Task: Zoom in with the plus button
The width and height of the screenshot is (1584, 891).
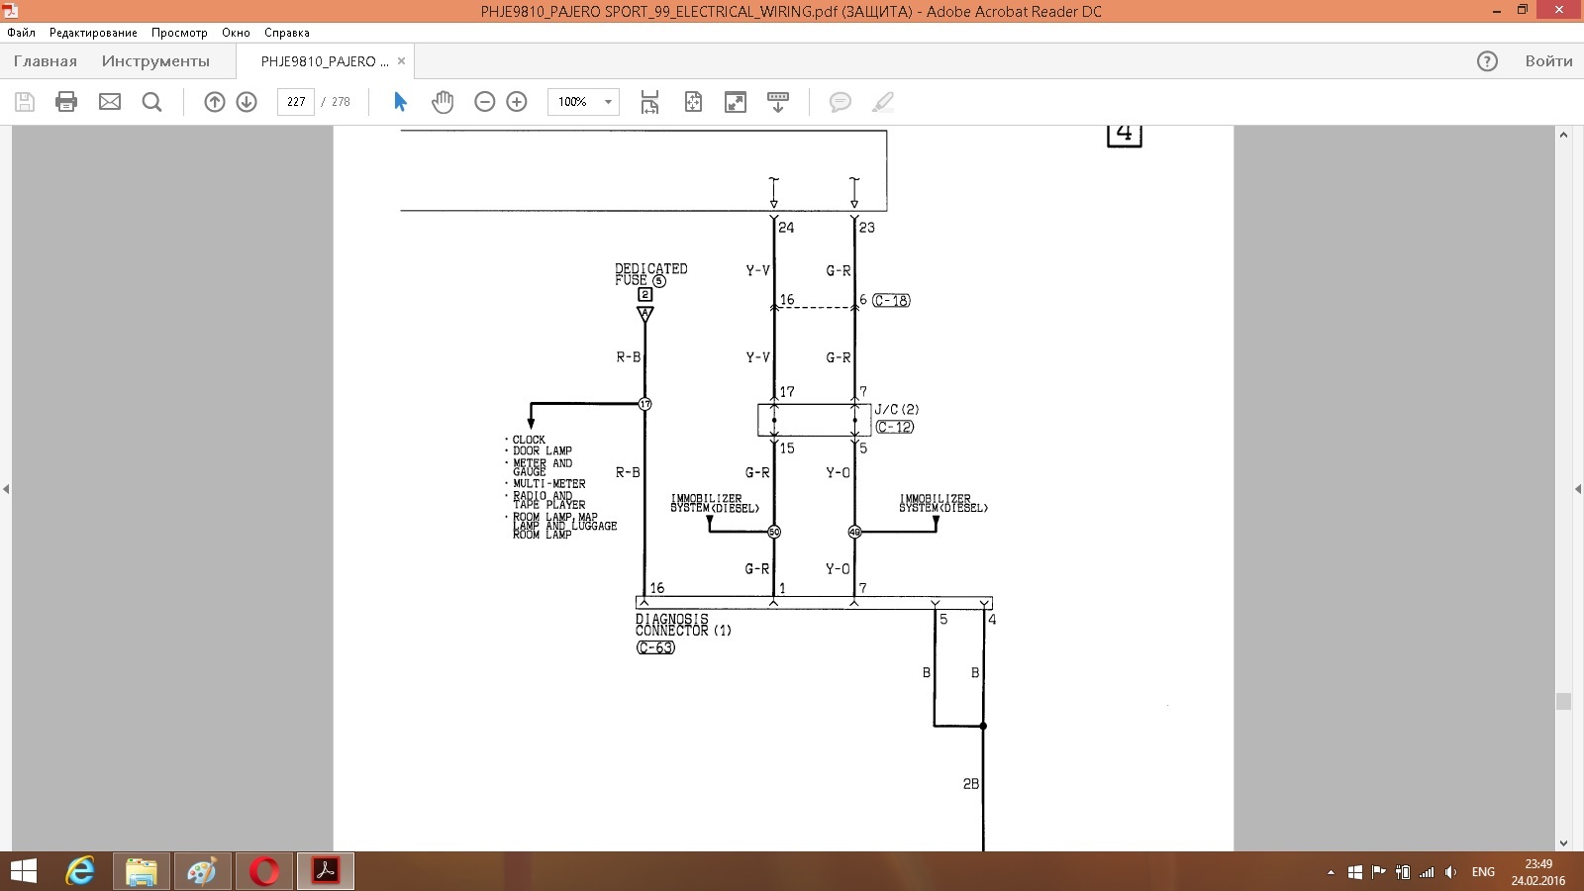Action: pyautogui.click(x=517, y=102)
